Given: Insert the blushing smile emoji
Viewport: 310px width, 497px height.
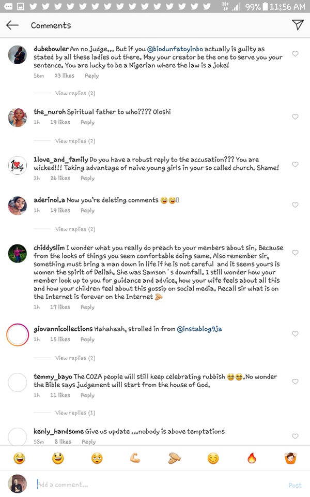Looking at the screenshot, I should click(x=213, y=458).
